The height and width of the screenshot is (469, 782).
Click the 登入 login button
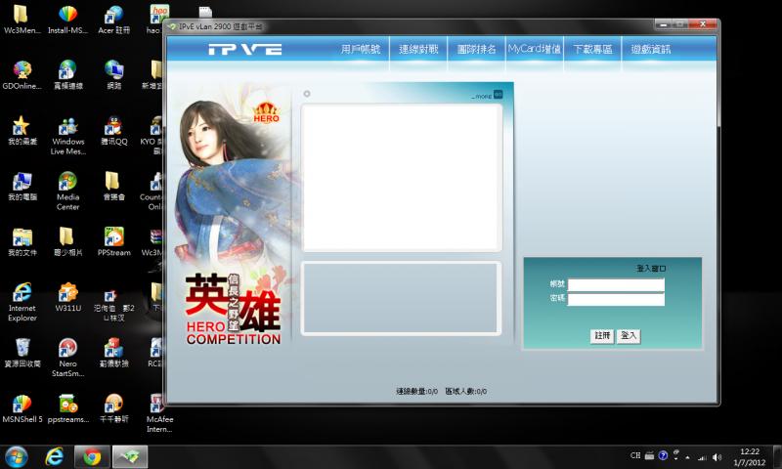coord(629,336)
